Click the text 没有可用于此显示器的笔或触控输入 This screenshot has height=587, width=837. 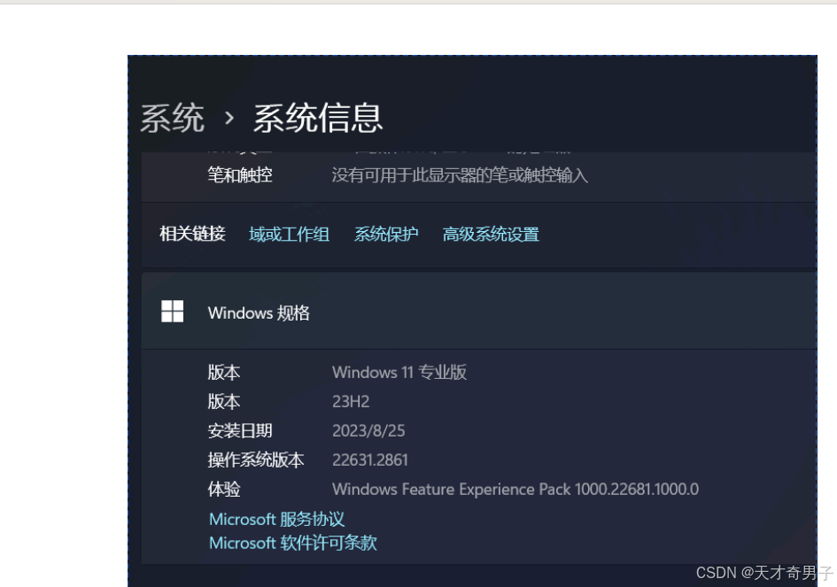tap(460, 174)
